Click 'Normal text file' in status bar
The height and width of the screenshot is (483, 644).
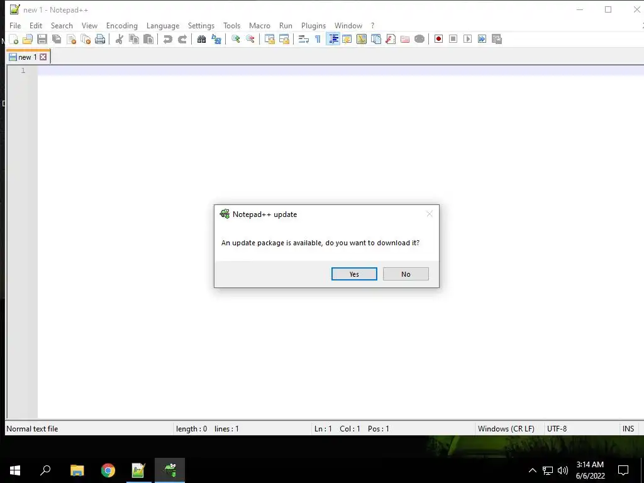(x=33, y=428)
